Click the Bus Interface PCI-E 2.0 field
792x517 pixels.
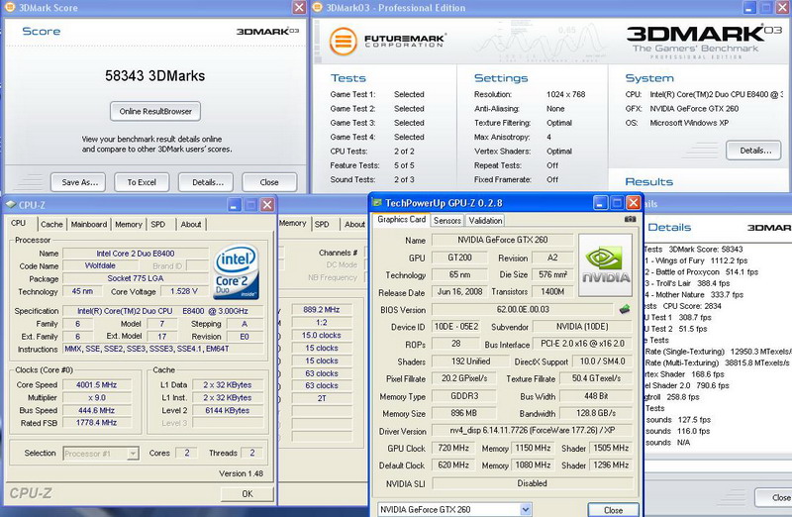pos(582,344)
